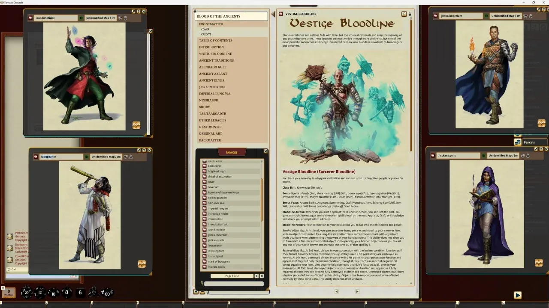Go to the next page in Images list
The width and height of the screenshot is (549, 308).
click(x=256, y=276)
